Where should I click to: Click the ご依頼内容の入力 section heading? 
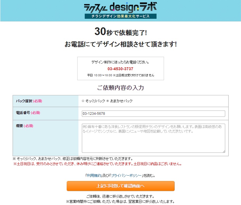[120, 88]
